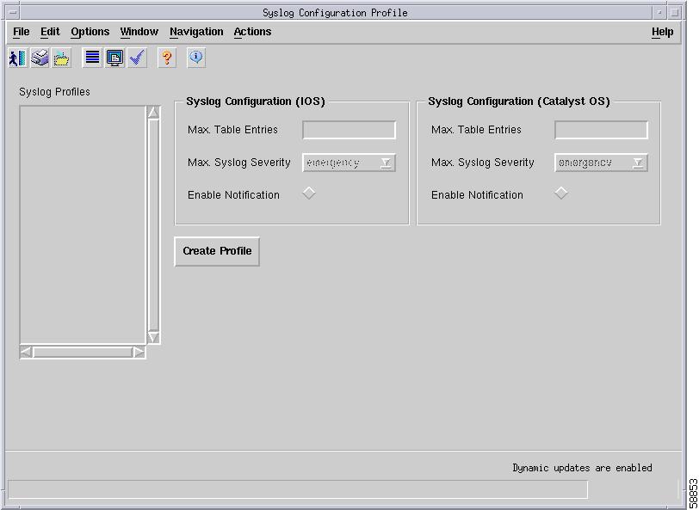Click Syslog Profiles scroll left arrow
699x510 pixels.
coord(27,353)
